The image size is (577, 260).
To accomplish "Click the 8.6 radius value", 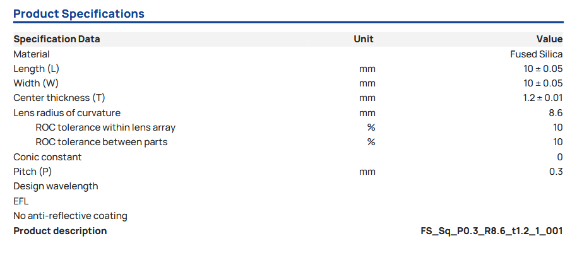I will point(556,113).
